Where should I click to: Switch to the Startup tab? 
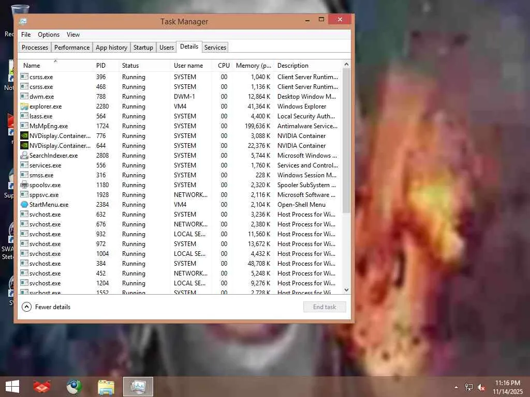point(143,47)
